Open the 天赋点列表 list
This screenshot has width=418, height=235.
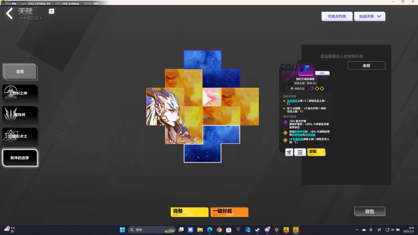[337, 17]
